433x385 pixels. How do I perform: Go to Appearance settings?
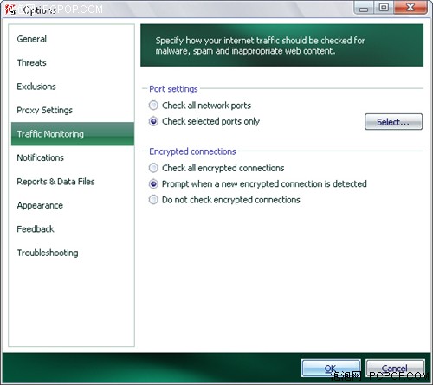coord(40,205)
